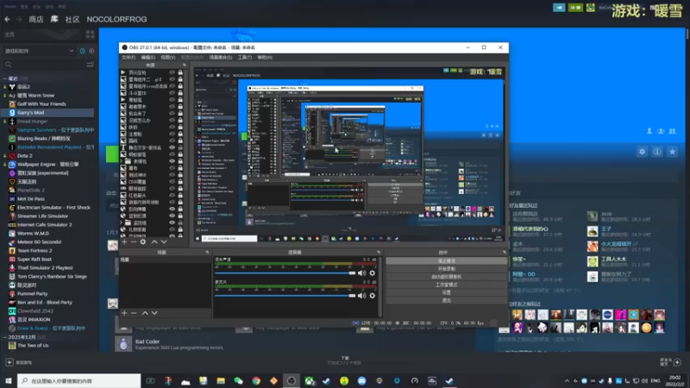Toggle lock on 表情包 folder source
The height and width of the screenshot is (388, 690).
[180, 161]
